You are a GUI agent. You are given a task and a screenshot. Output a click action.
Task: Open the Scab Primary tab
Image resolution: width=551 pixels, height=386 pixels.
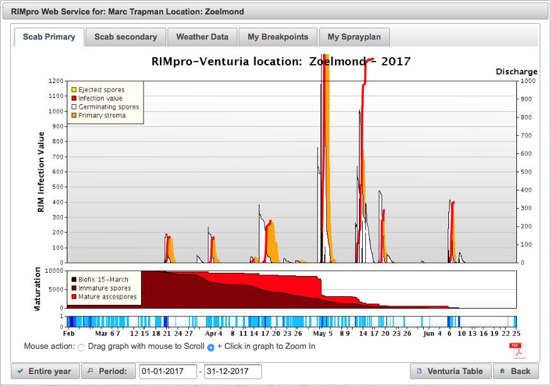coord(49,37)
